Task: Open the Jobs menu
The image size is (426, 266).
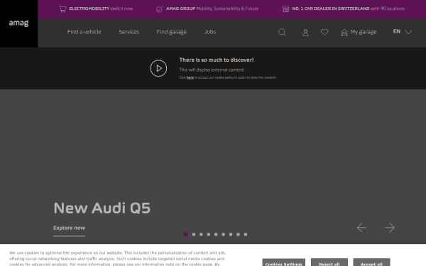Action: (x=210, y=32)
